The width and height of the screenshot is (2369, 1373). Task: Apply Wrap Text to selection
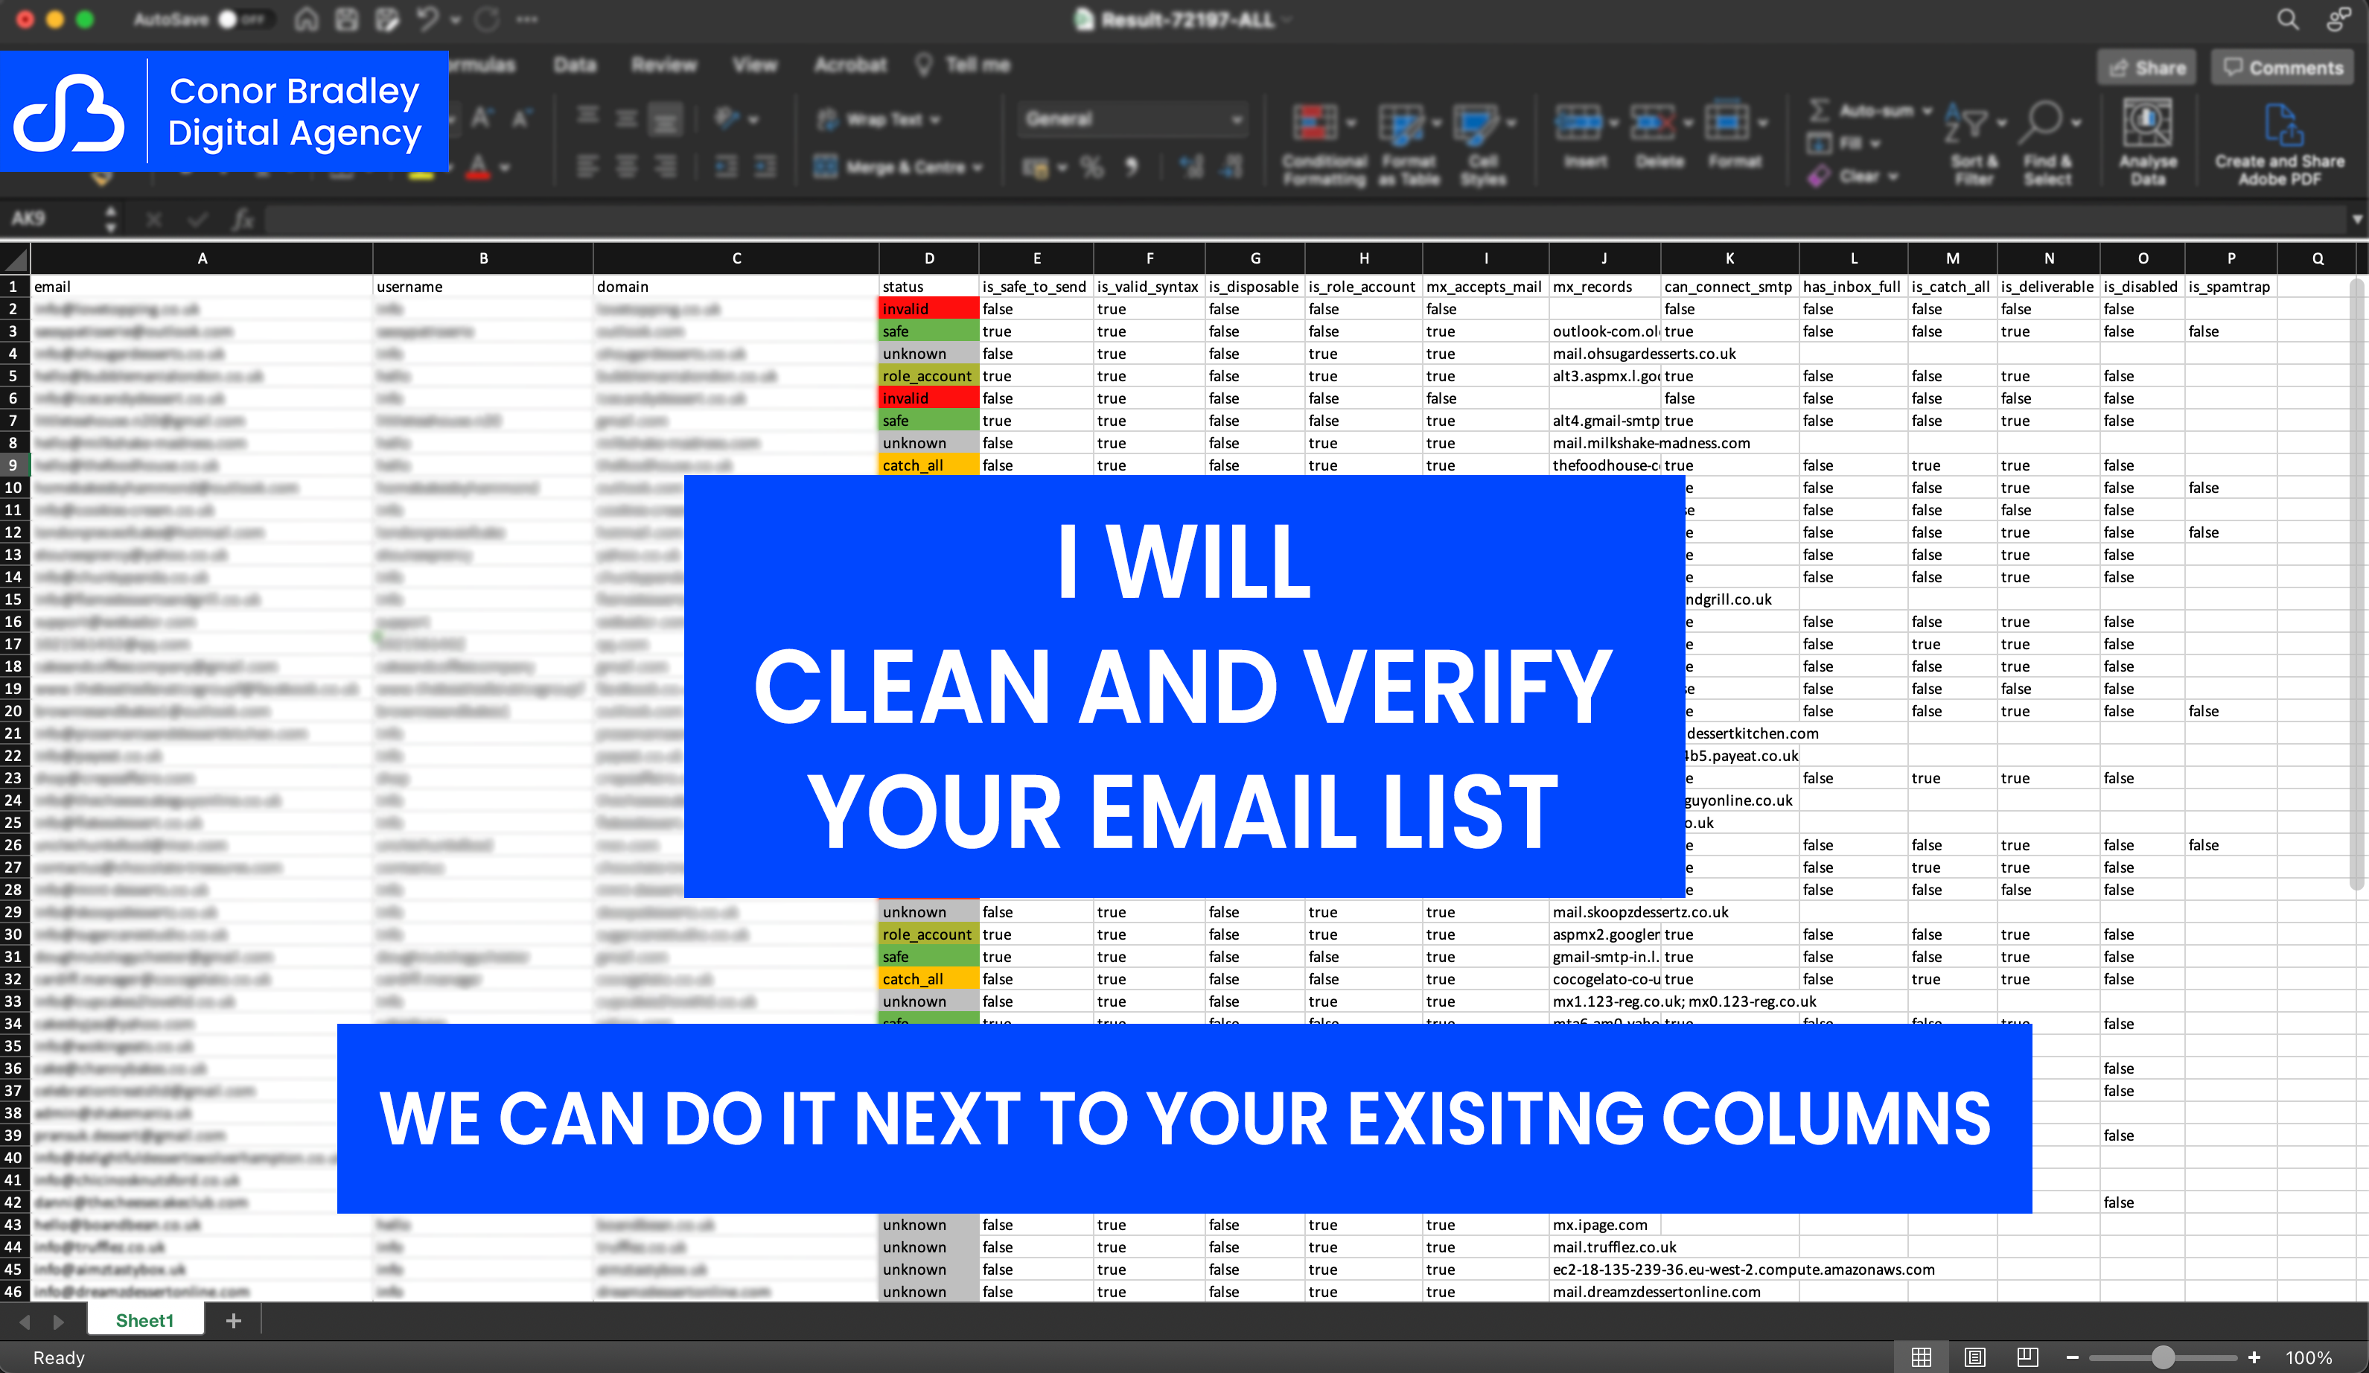click(x=878, y=119)
